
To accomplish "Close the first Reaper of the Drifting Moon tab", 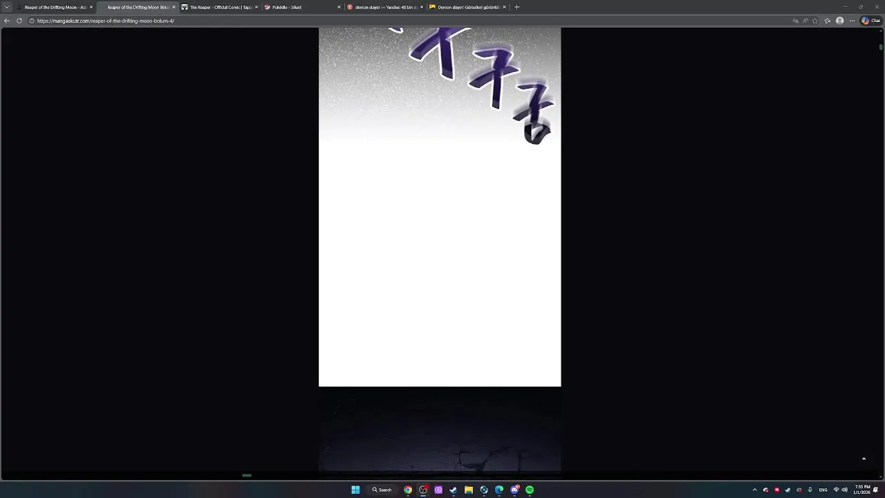I will (x=91, y=7).
